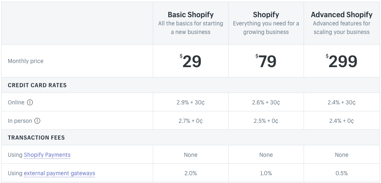This screenshot has height=183, width=381.
Task: Click the $299 monthly price
Action: click(342, 61)
